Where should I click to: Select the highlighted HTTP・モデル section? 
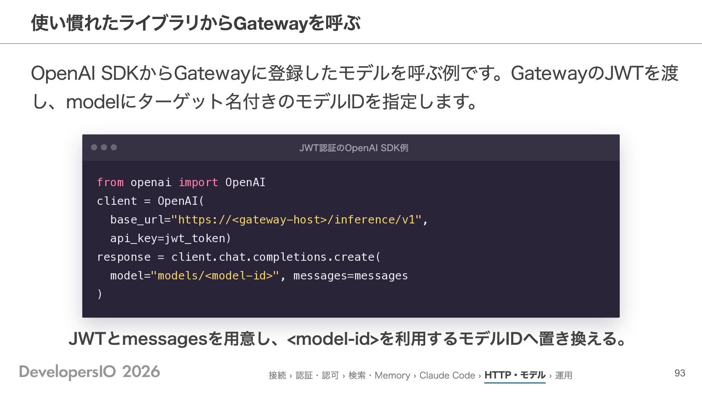coord(515,375)
